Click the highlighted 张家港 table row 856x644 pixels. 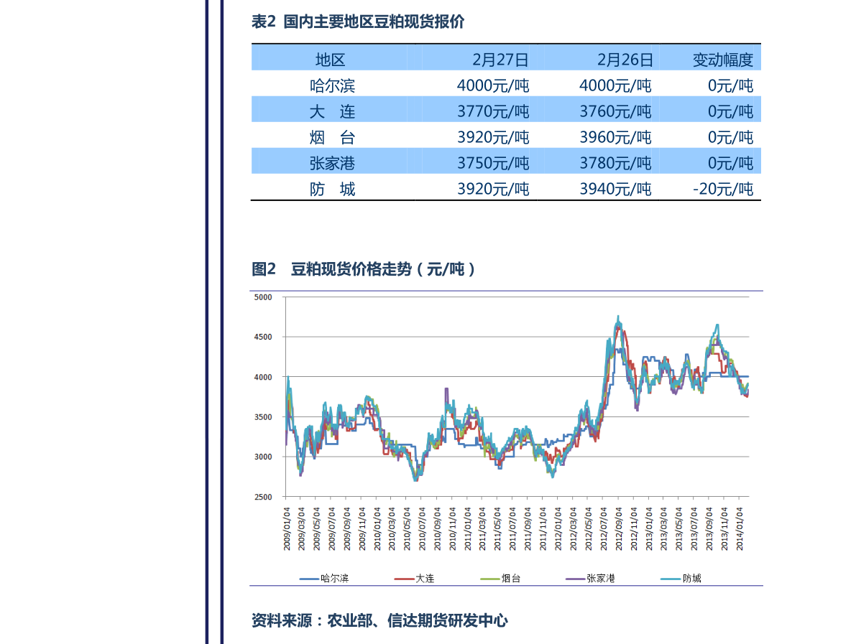point(503,163)
